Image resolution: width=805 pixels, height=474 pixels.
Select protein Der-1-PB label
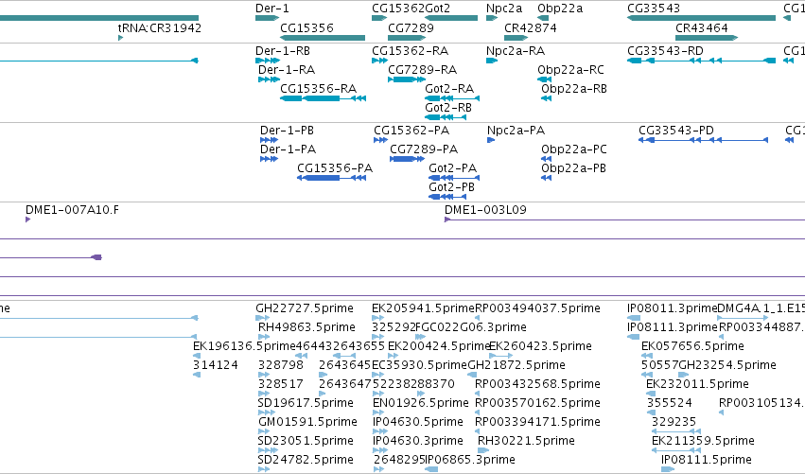pos(287,131)
